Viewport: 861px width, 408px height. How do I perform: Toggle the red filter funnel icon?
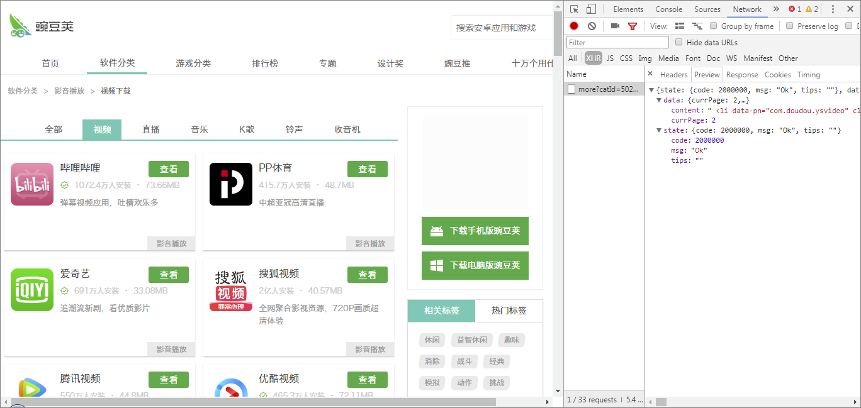tap(633, 26)
